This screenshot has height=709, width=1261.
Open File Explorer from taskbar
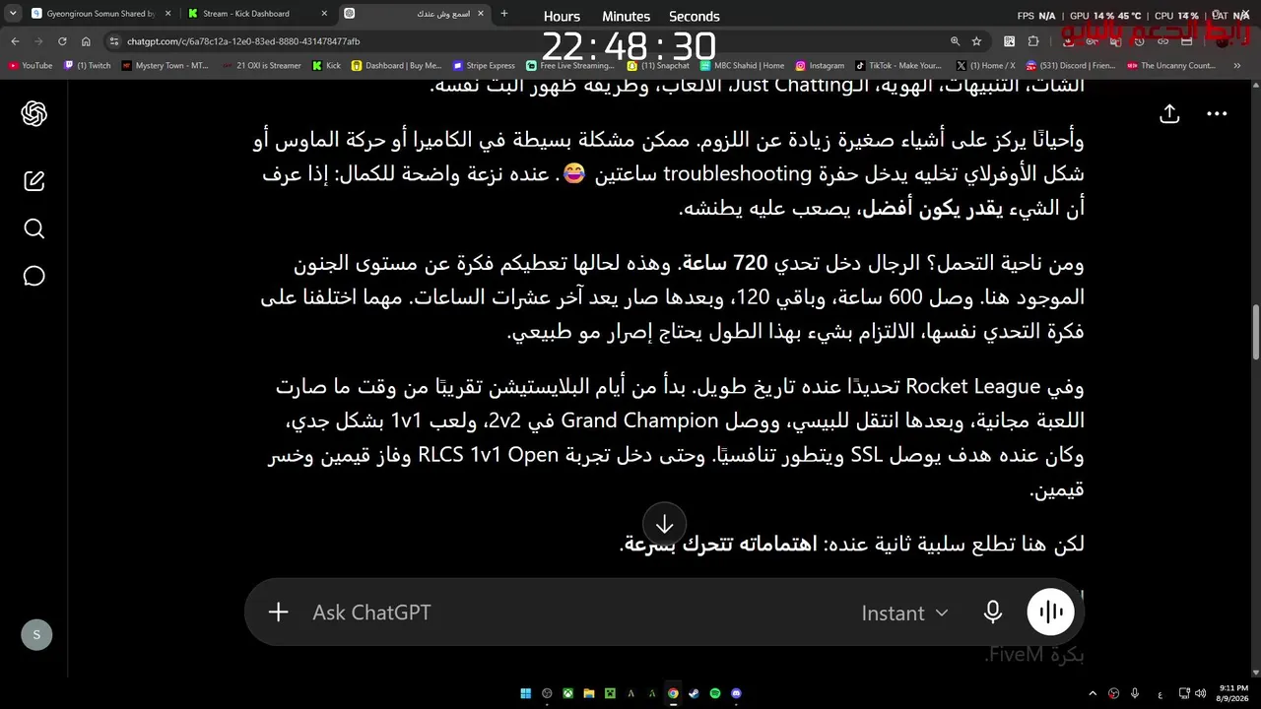(x=589, y=693)
